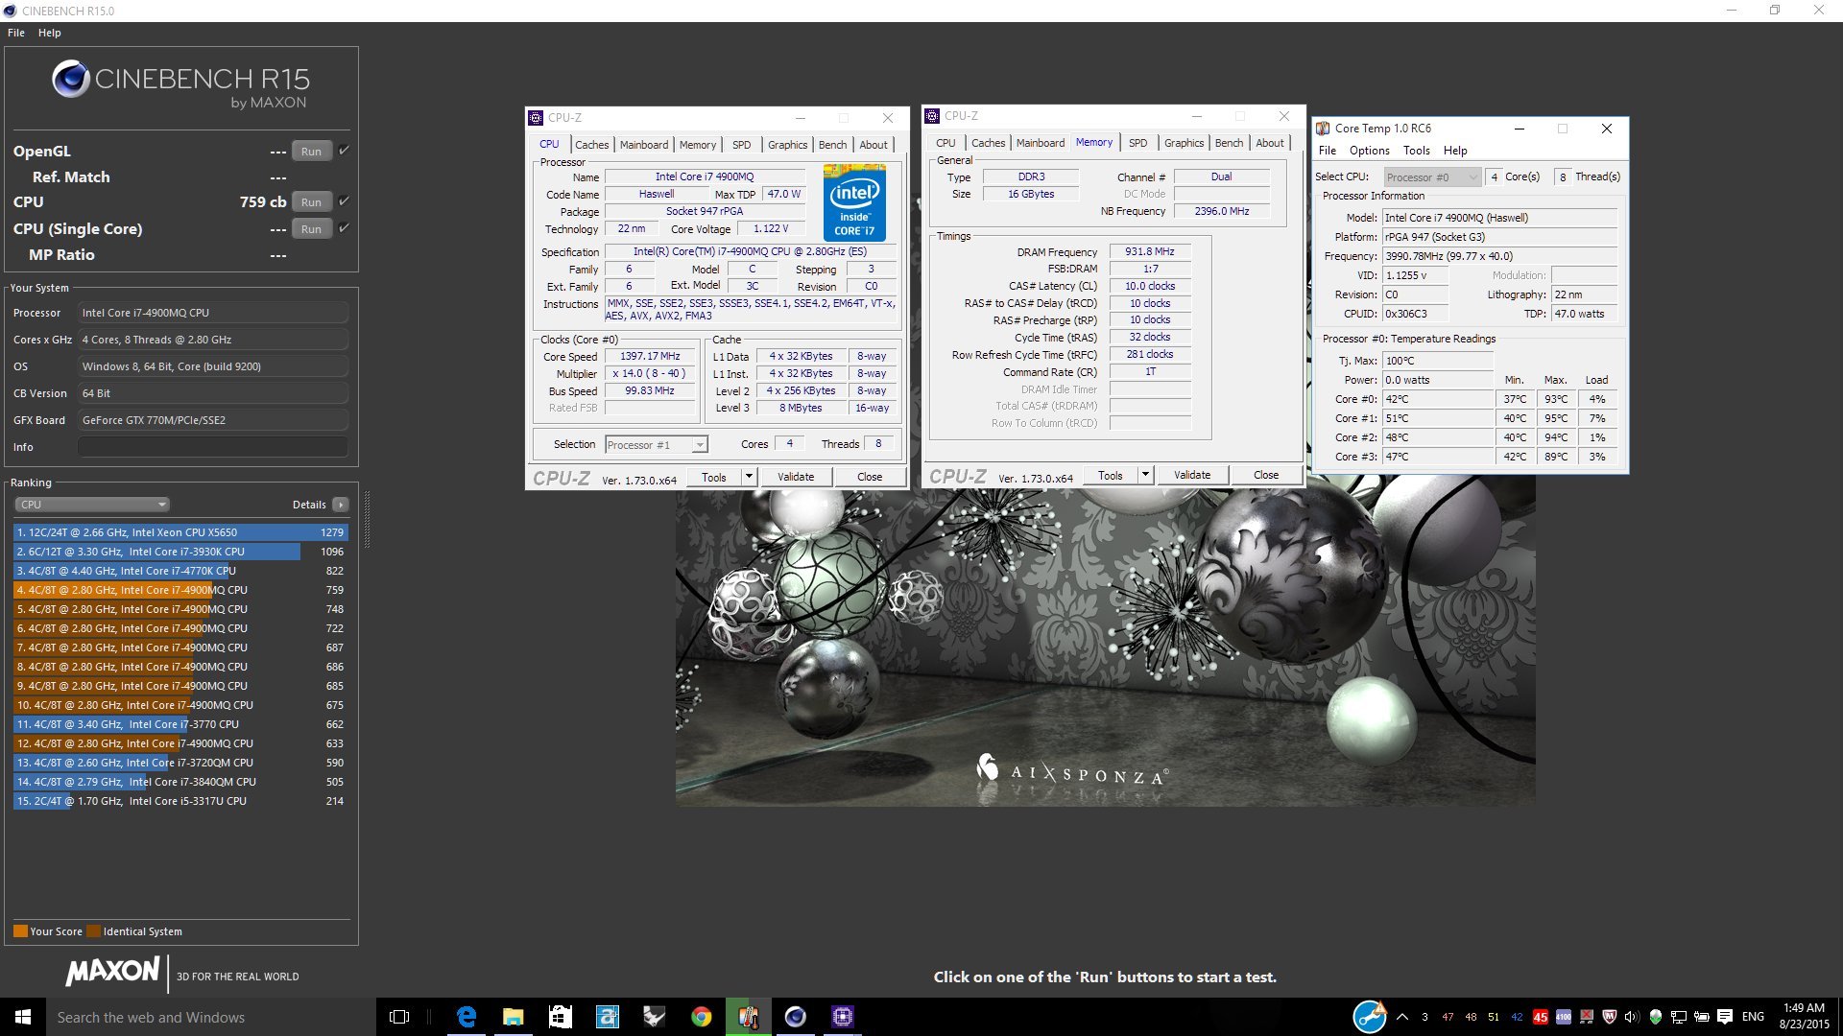The height and width of the screenshot is (1036, 1843).
Task: Select ranking row 1 Intel Xeon X5650
Action: tap(180, 532)
